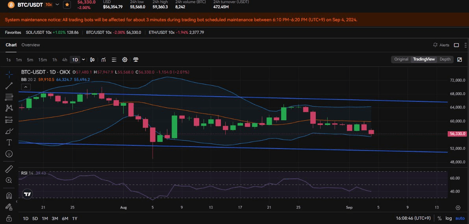
Task: Set interval to 1h
Action: (54, 60)
